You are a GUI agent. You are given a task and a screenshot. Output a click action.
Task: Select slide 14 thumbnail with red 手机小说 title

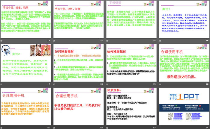79,19
